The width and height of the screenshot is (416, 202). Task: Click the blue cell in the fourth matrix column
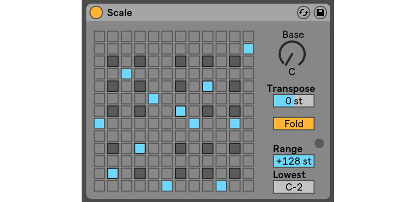[140, 149]
